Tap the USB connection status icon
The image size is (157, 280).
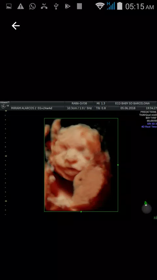pos(56,6)
